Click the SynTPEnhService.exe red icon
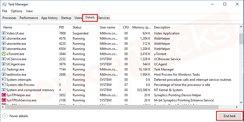The width and height of the screenshot is (244, 122). [x=4, y=100]
